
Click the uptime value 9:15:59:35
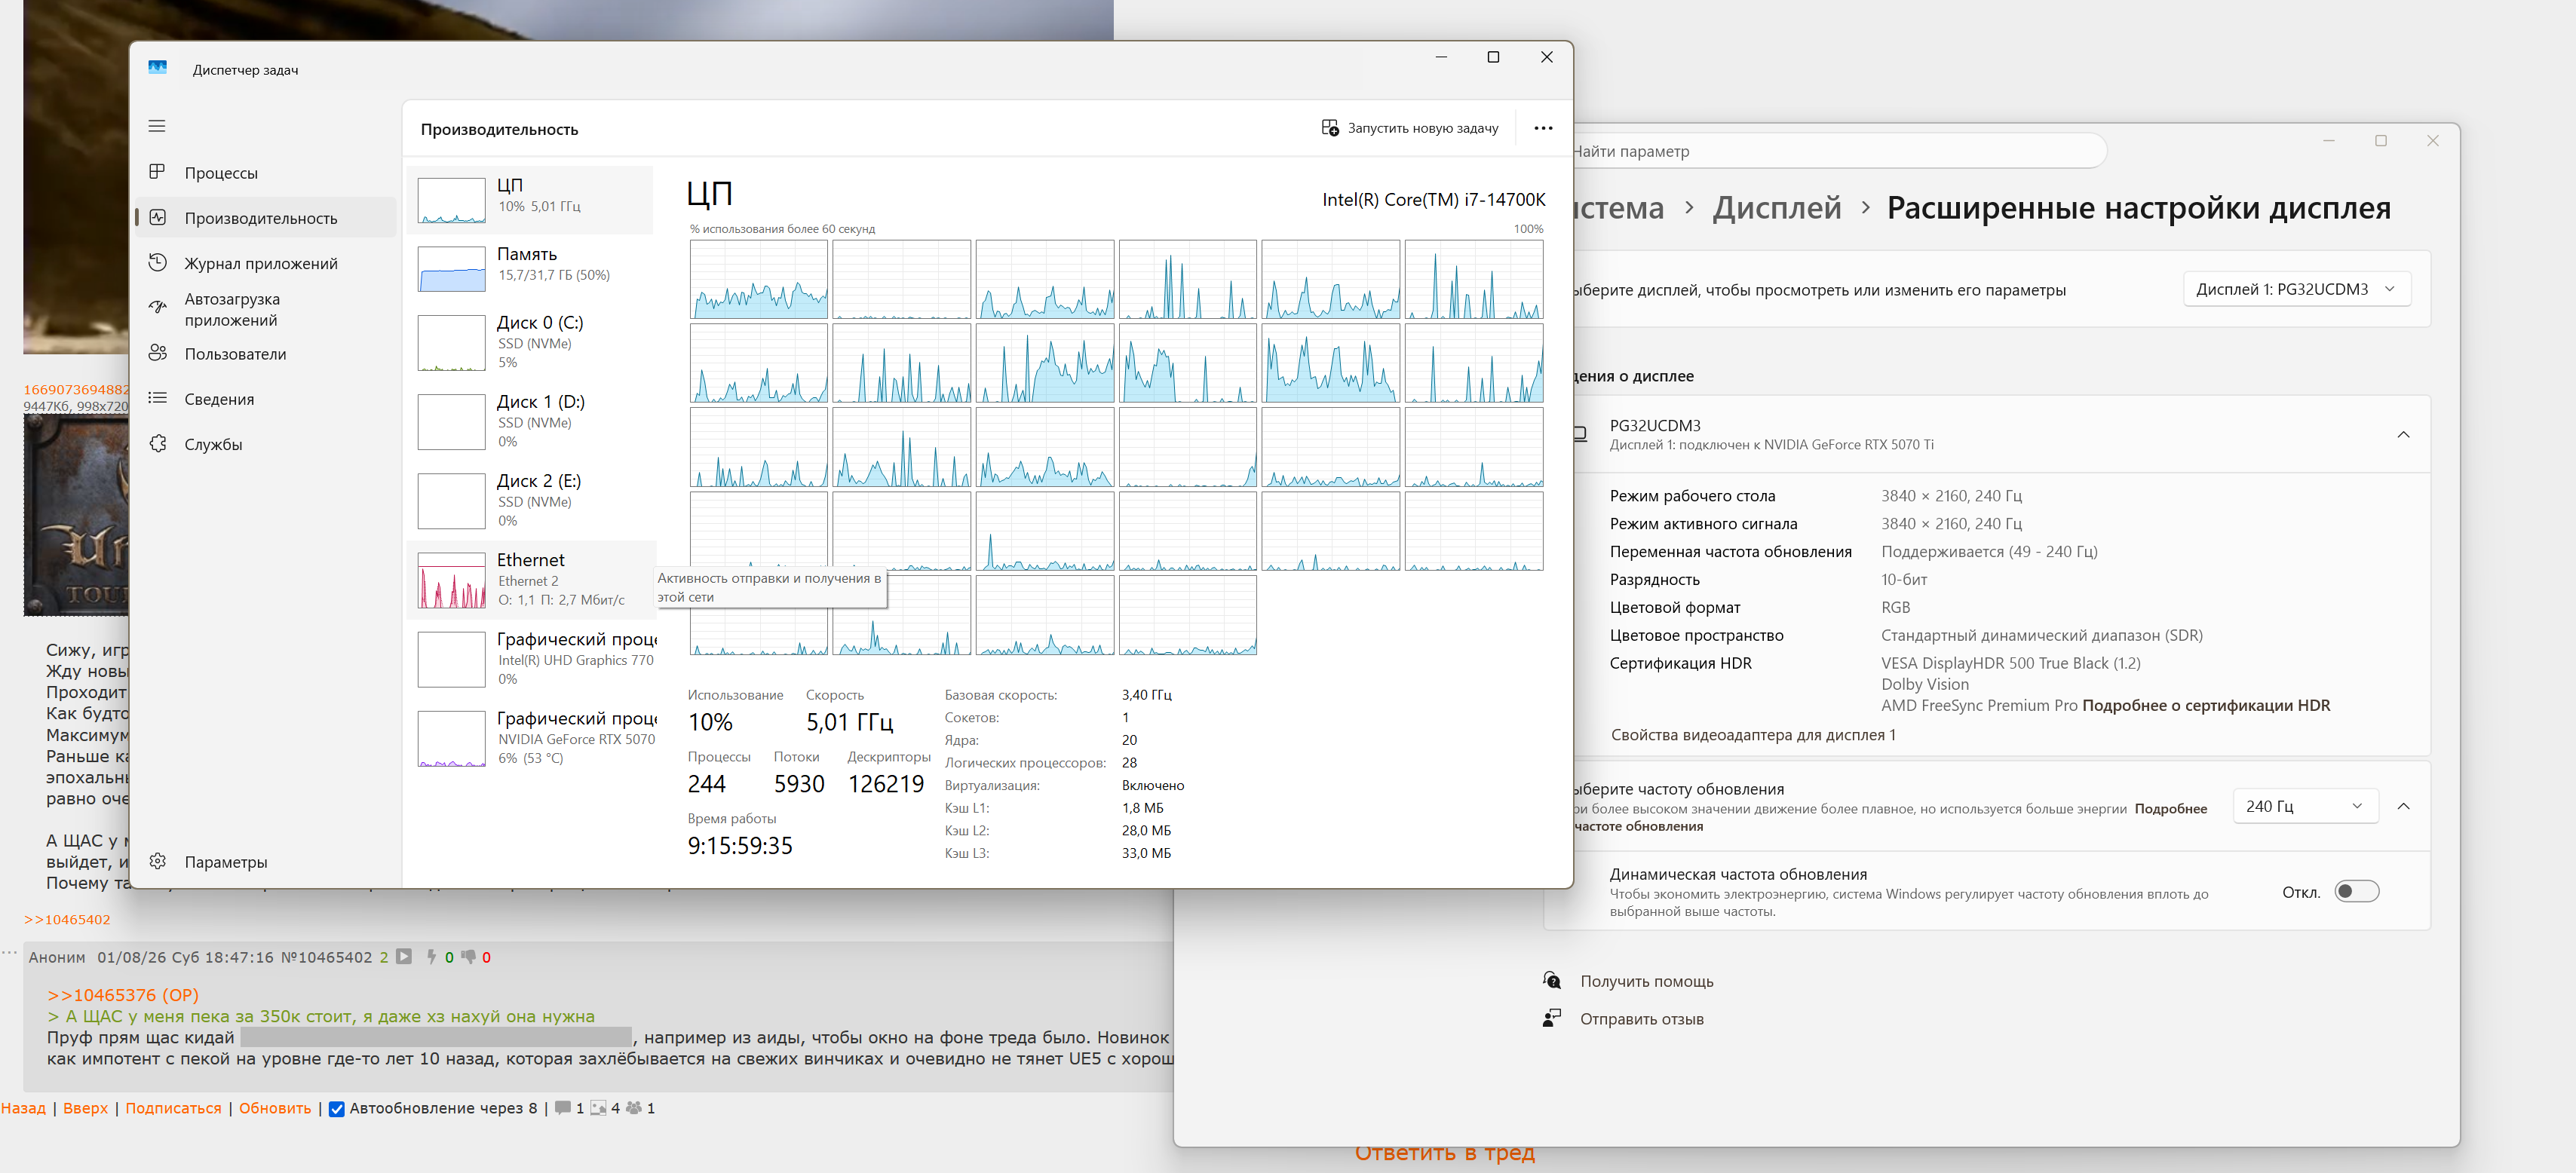tap(740, 846)
